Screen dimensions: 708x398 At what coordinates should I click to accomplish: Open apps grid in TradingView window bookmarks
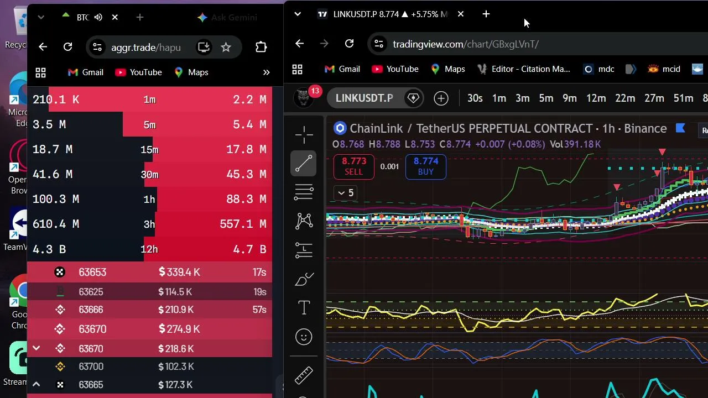[297, 69]
